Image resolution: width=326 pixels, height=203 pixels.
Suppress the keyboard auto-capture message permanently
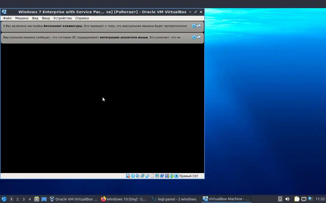click(199, 26)
